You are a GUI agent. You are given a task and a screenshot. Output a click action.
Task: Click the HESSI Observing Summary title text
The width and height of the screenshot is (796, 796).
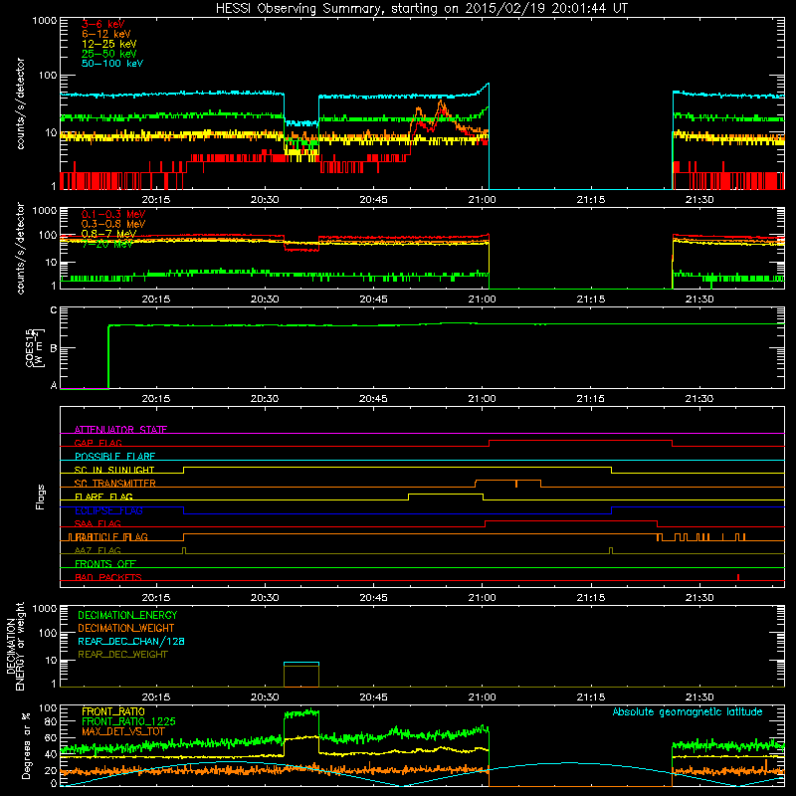pos(421,9)
